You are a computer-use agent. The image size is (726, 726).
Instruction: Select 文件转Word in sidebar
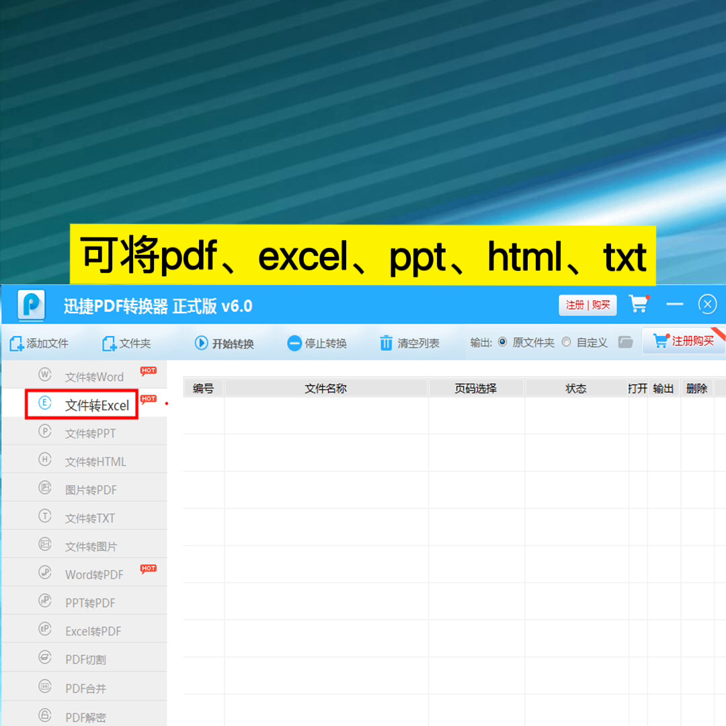click(84, 376)
